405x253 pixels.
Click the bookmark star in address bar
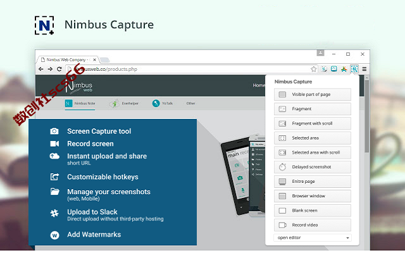(314, 69)
